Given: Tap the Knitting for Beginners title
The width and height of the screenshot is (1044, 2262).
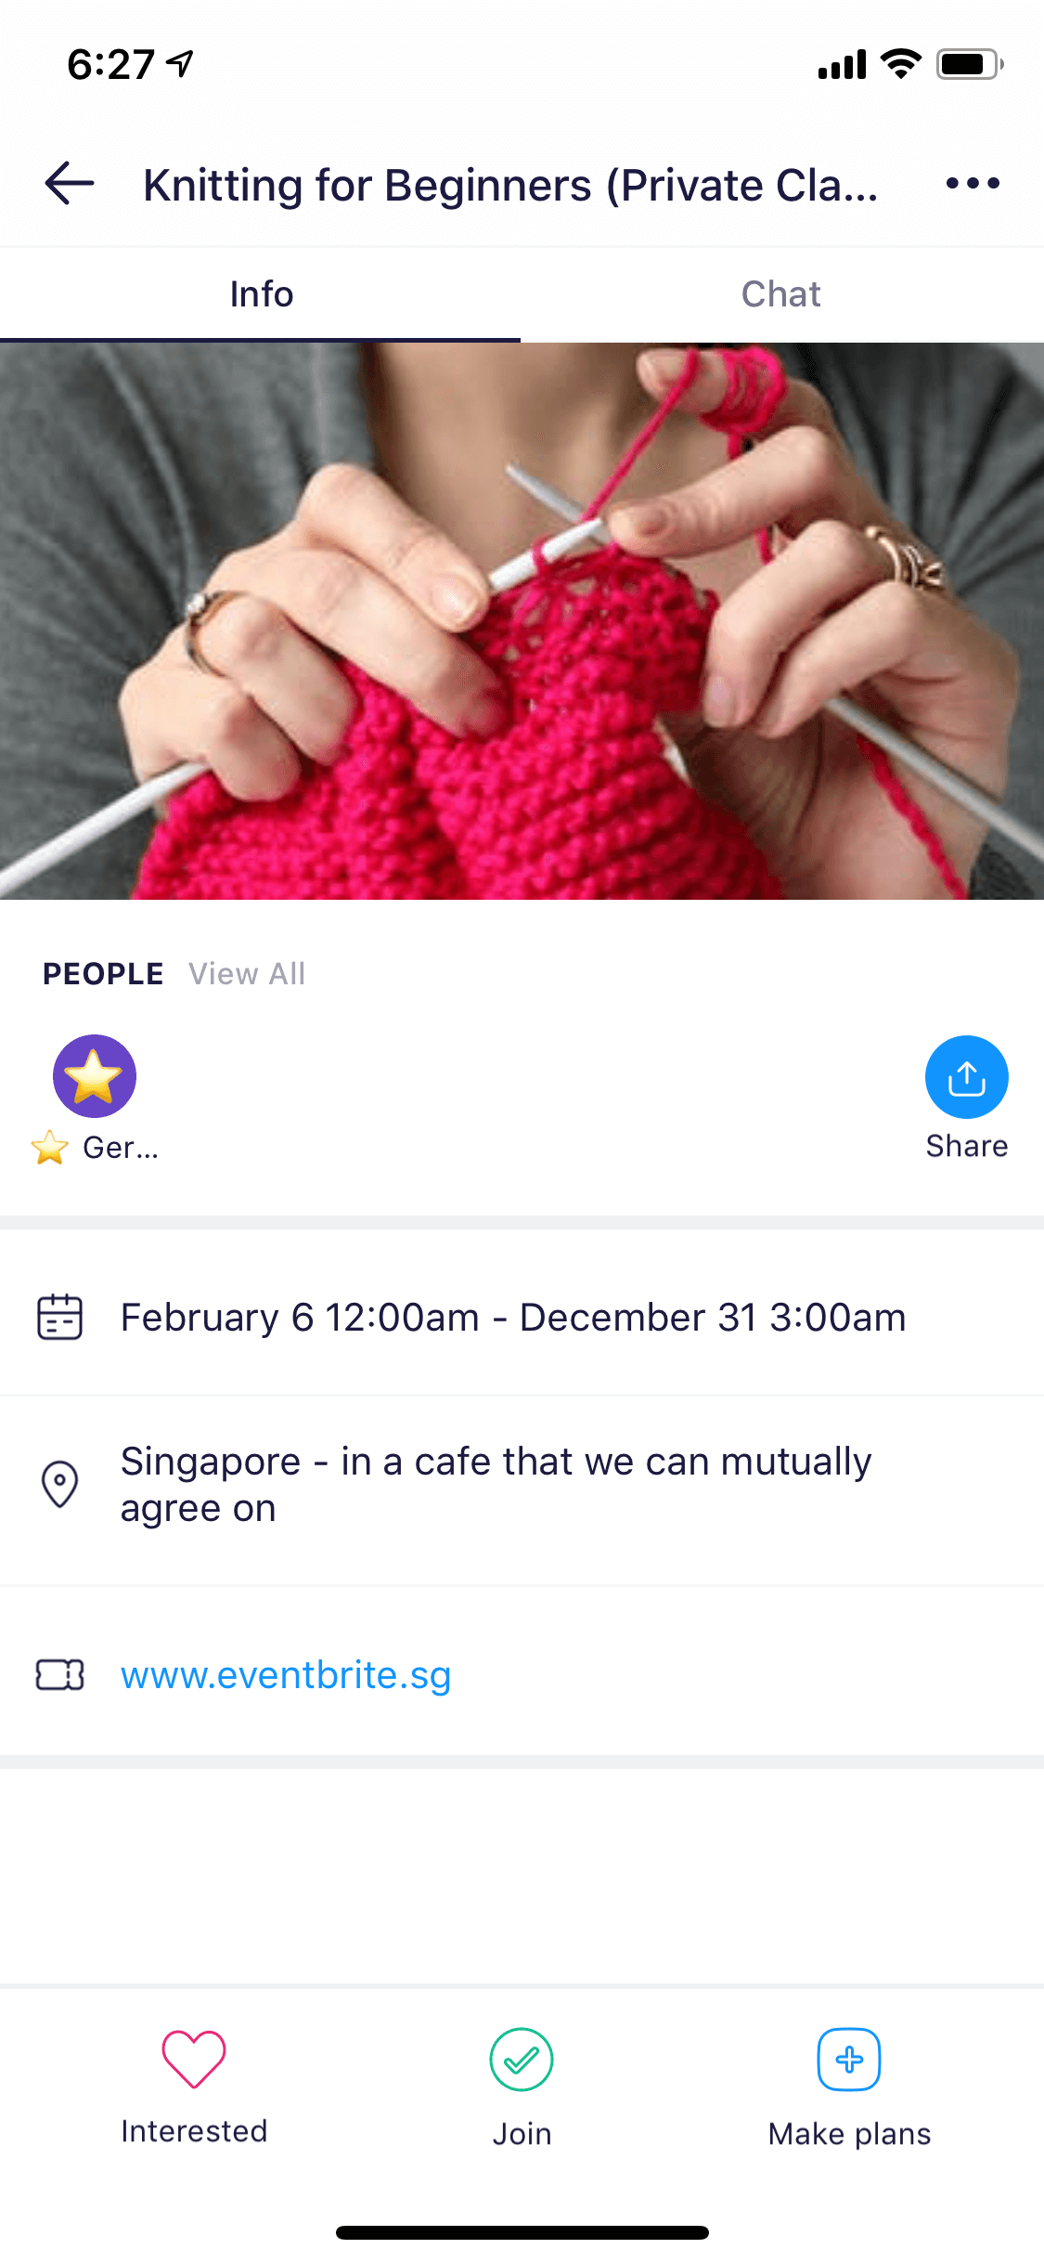Looking at the screenshot, I should coord(510,185).
